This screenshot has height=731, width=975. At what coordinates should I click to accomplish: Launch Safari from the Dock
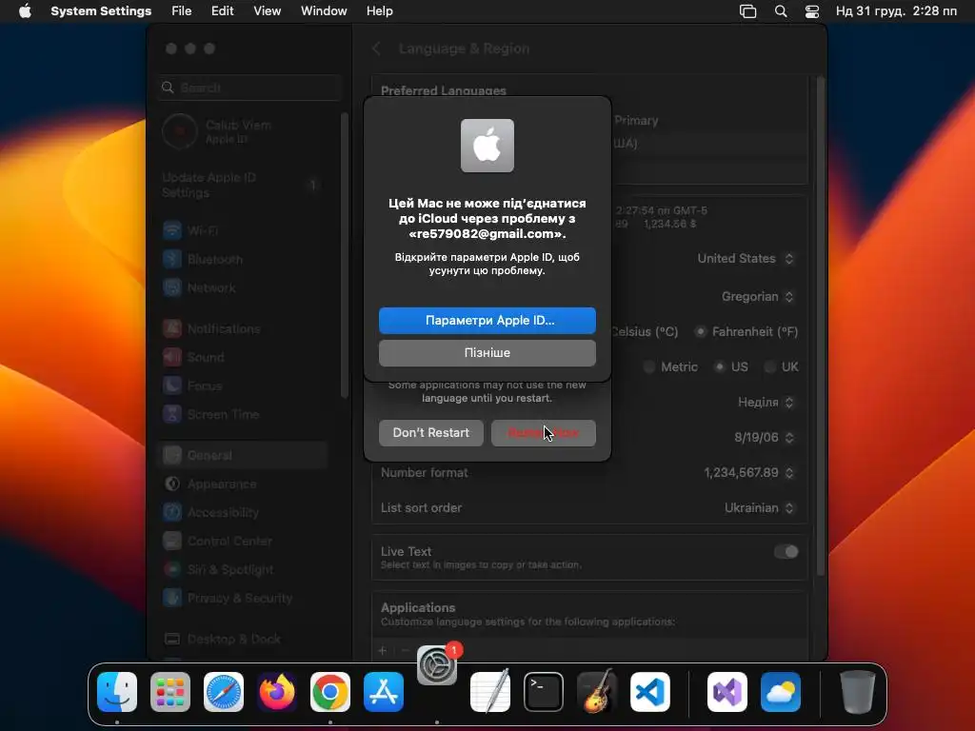click(224, 692)
